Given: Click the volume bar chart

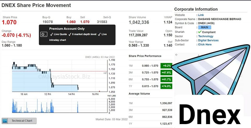Looking at the screenshot, I should 60,106.
